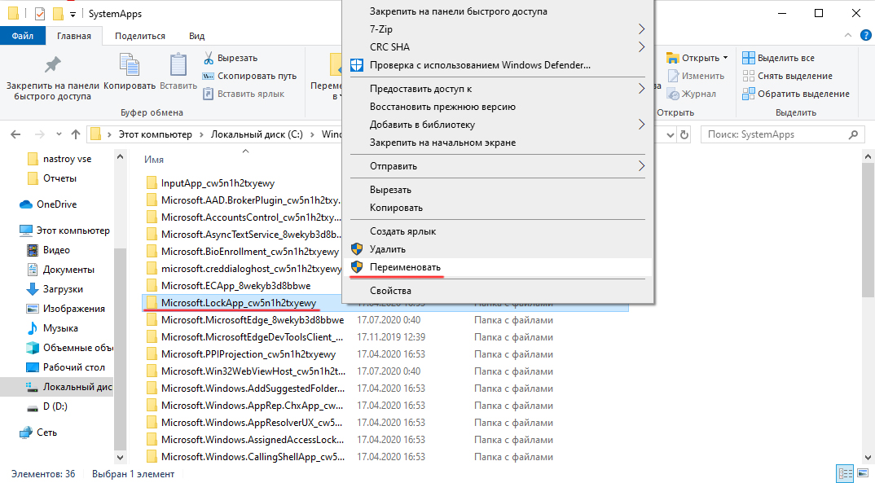The image size is (875, 483).
Task: Open Документы in navigation pane
Action: pos(60,270)
